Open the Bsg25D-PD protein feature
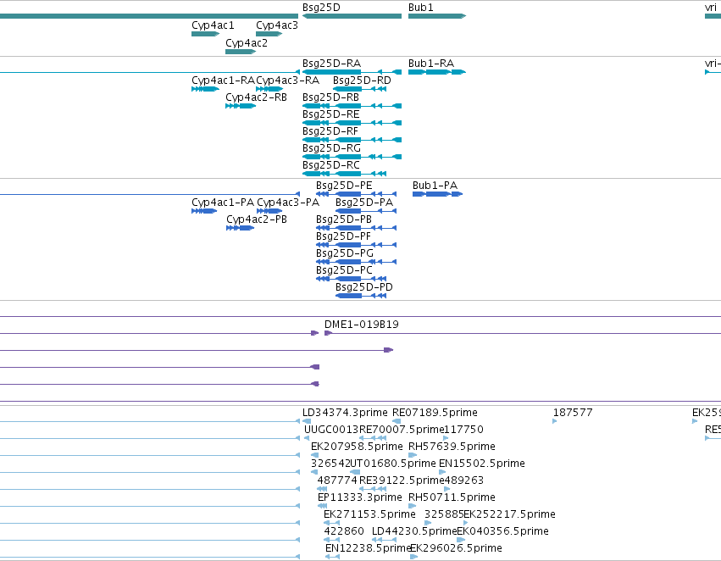721x561 pixels. point(361,296)
